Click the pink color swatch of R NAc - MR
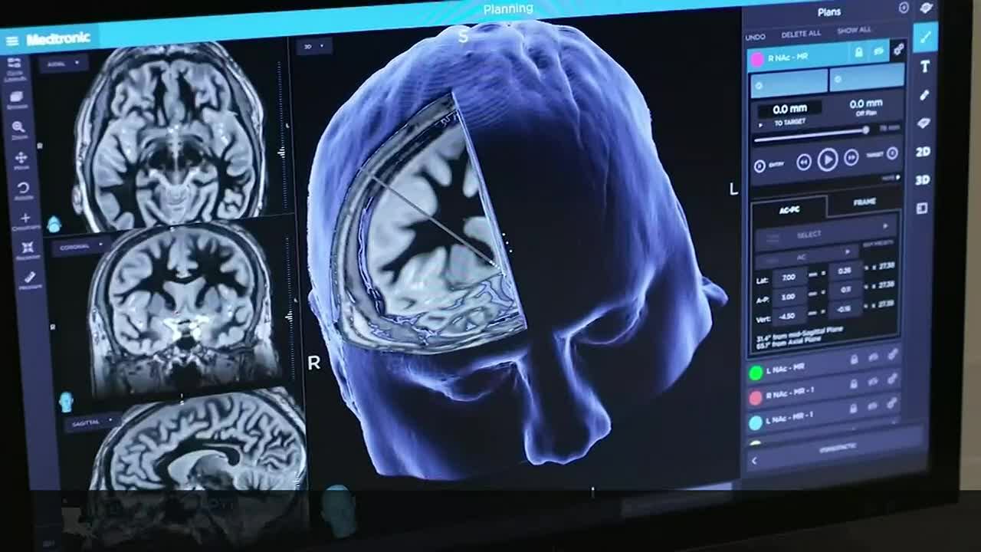 click(757, 59)
